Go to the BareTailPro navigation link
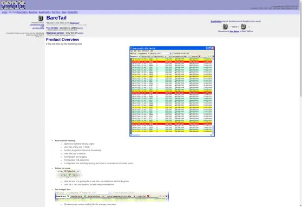 click(22, 12)
